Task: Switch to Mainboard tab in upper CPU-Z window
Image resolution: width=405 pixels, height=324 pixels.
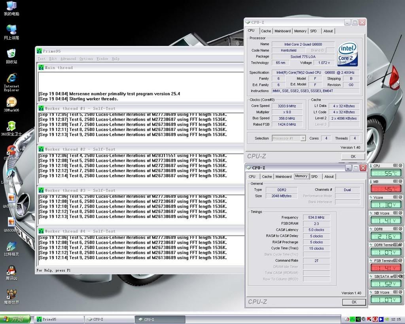Action: click(282, 31)
